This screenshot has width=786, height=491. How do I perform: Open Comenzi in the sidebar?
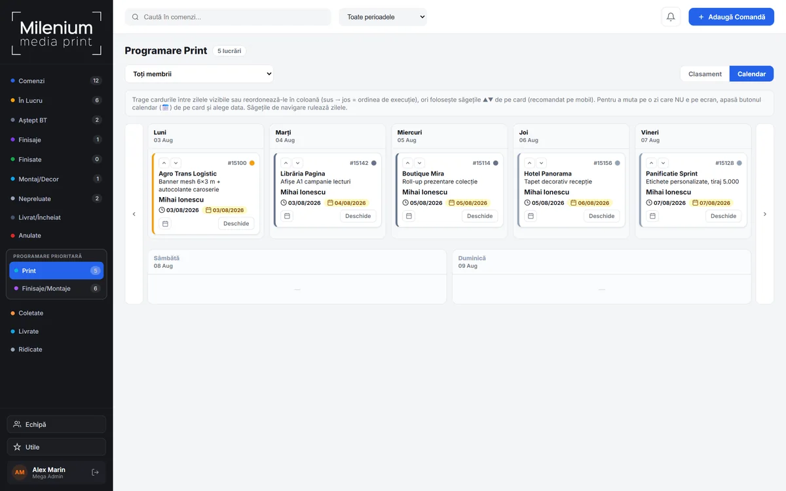tap(56, 81)
